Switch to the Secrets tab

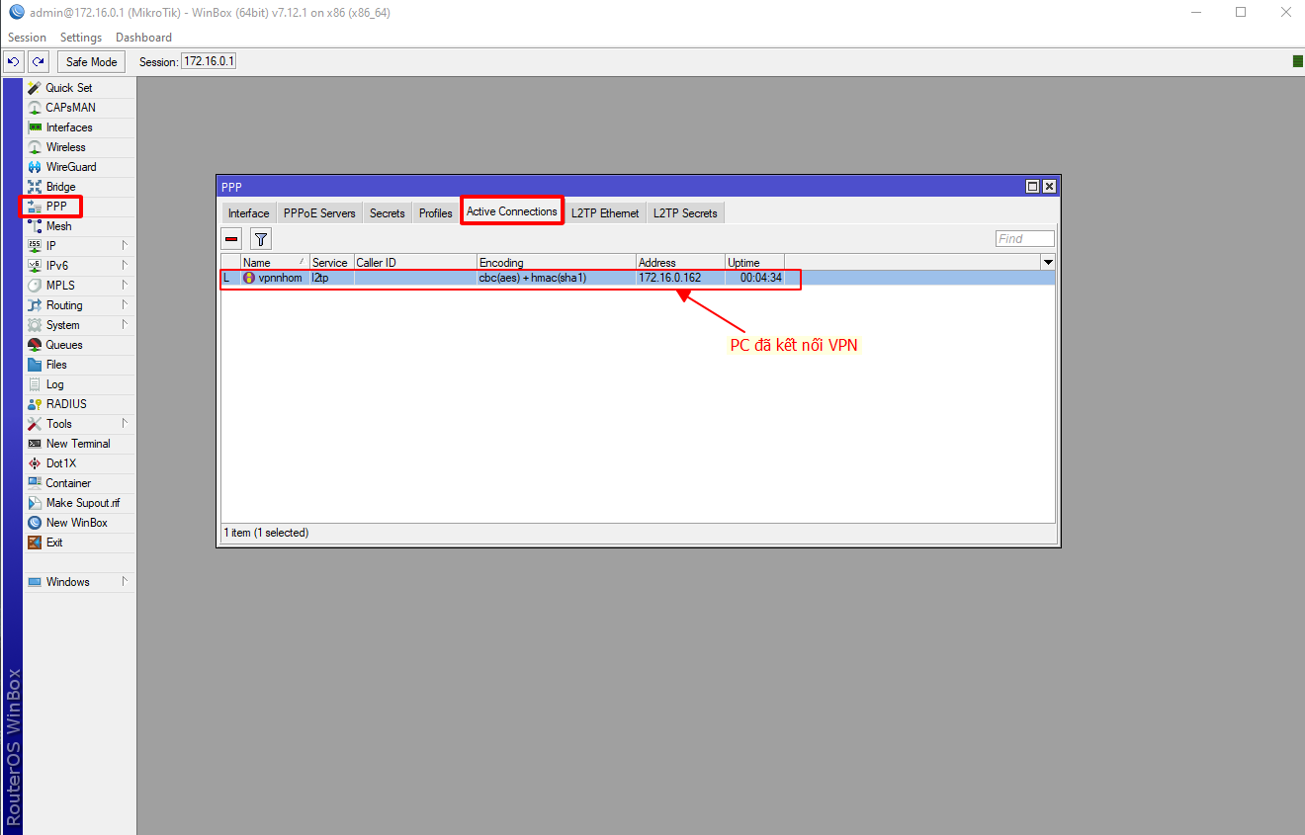[x=387, y=213]
